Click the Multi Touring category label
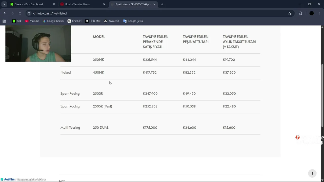The height and width of the screenshot is (182, 324). click(x=70, y=128)
